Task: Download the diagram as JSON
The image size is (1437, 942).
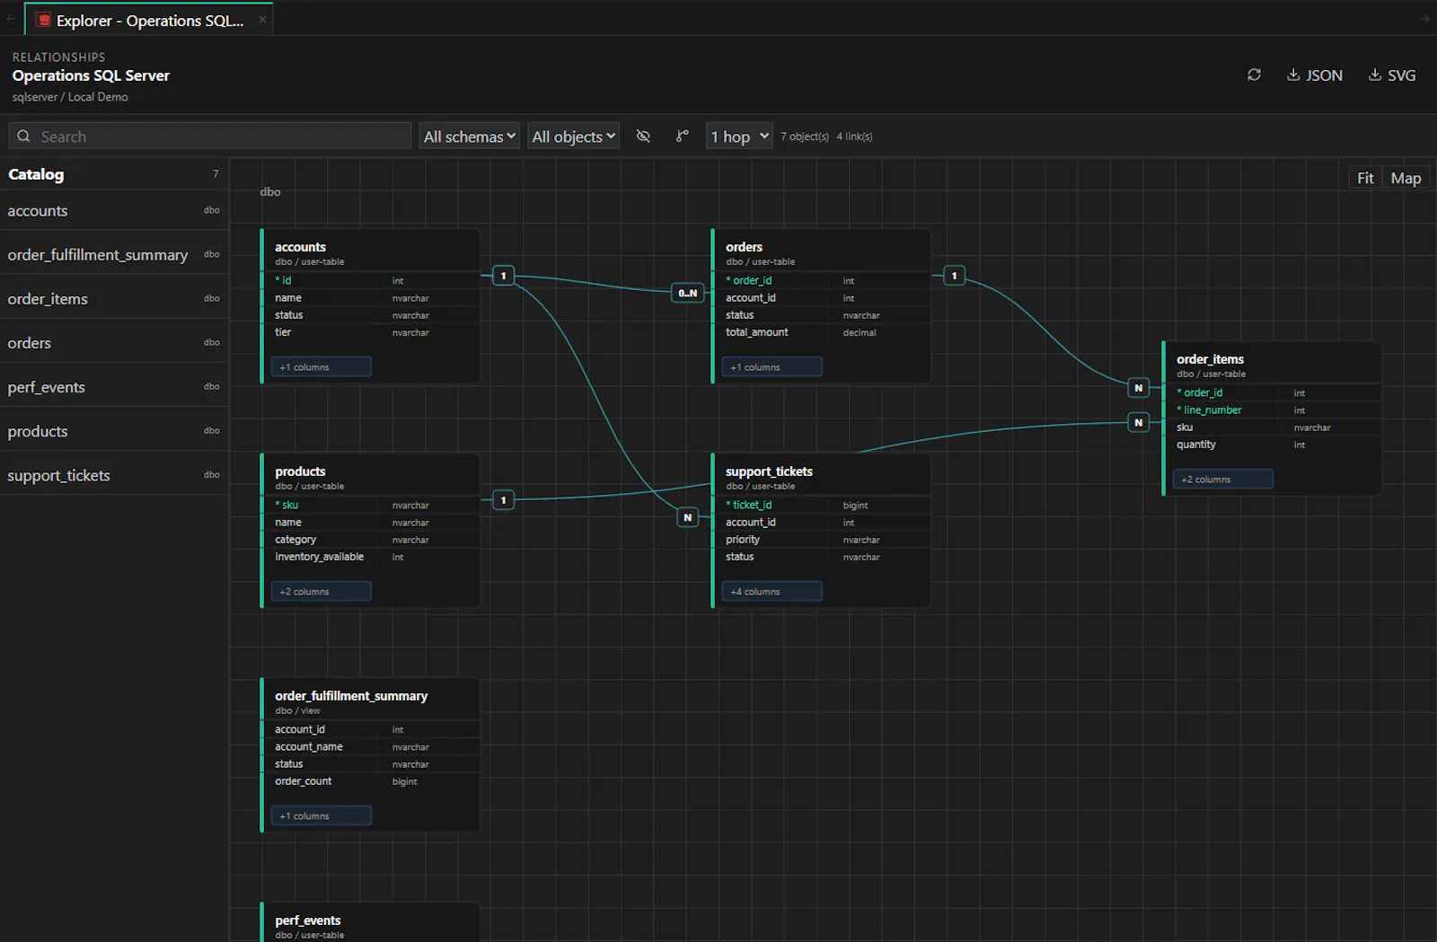Action: coord(1315,75)
